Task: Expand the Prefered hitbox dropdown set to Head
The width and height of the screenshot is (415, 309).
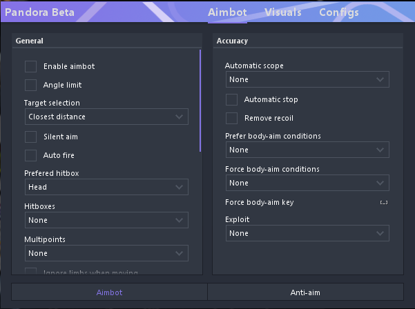Action: click(x=106, y=187)
